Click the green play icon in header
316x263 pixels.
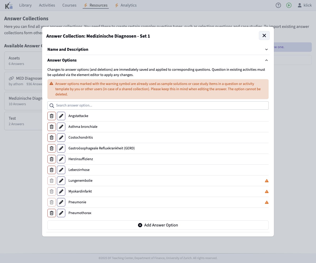point(289,5)
